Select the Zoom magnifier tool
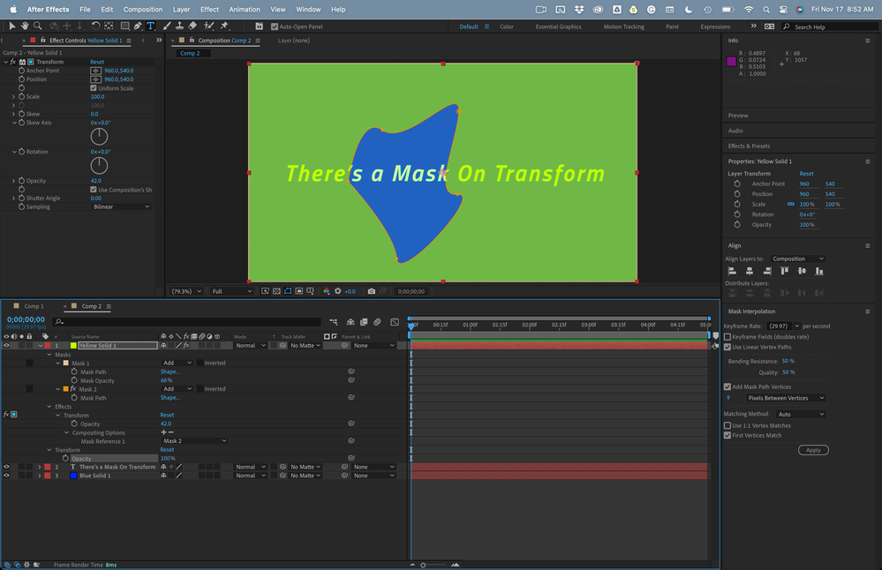 pyautogui.click(x=38, y=26)
